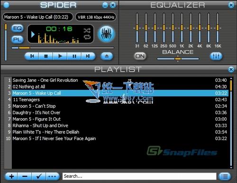Adjust the balance slider

point(178,59)
